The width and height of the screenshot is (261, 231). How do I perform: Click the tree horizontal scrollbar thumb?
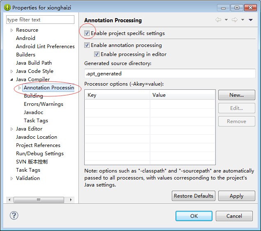39,200
